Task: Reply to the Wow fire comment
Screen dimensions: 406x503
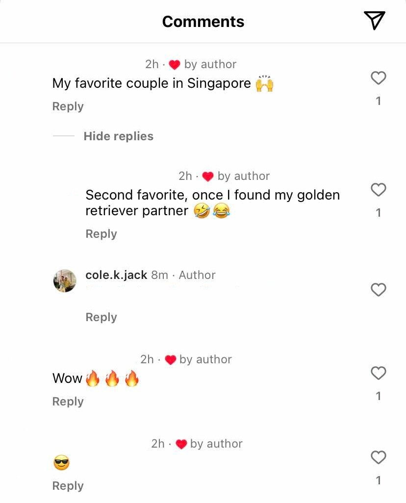Action: pos(68,402)
